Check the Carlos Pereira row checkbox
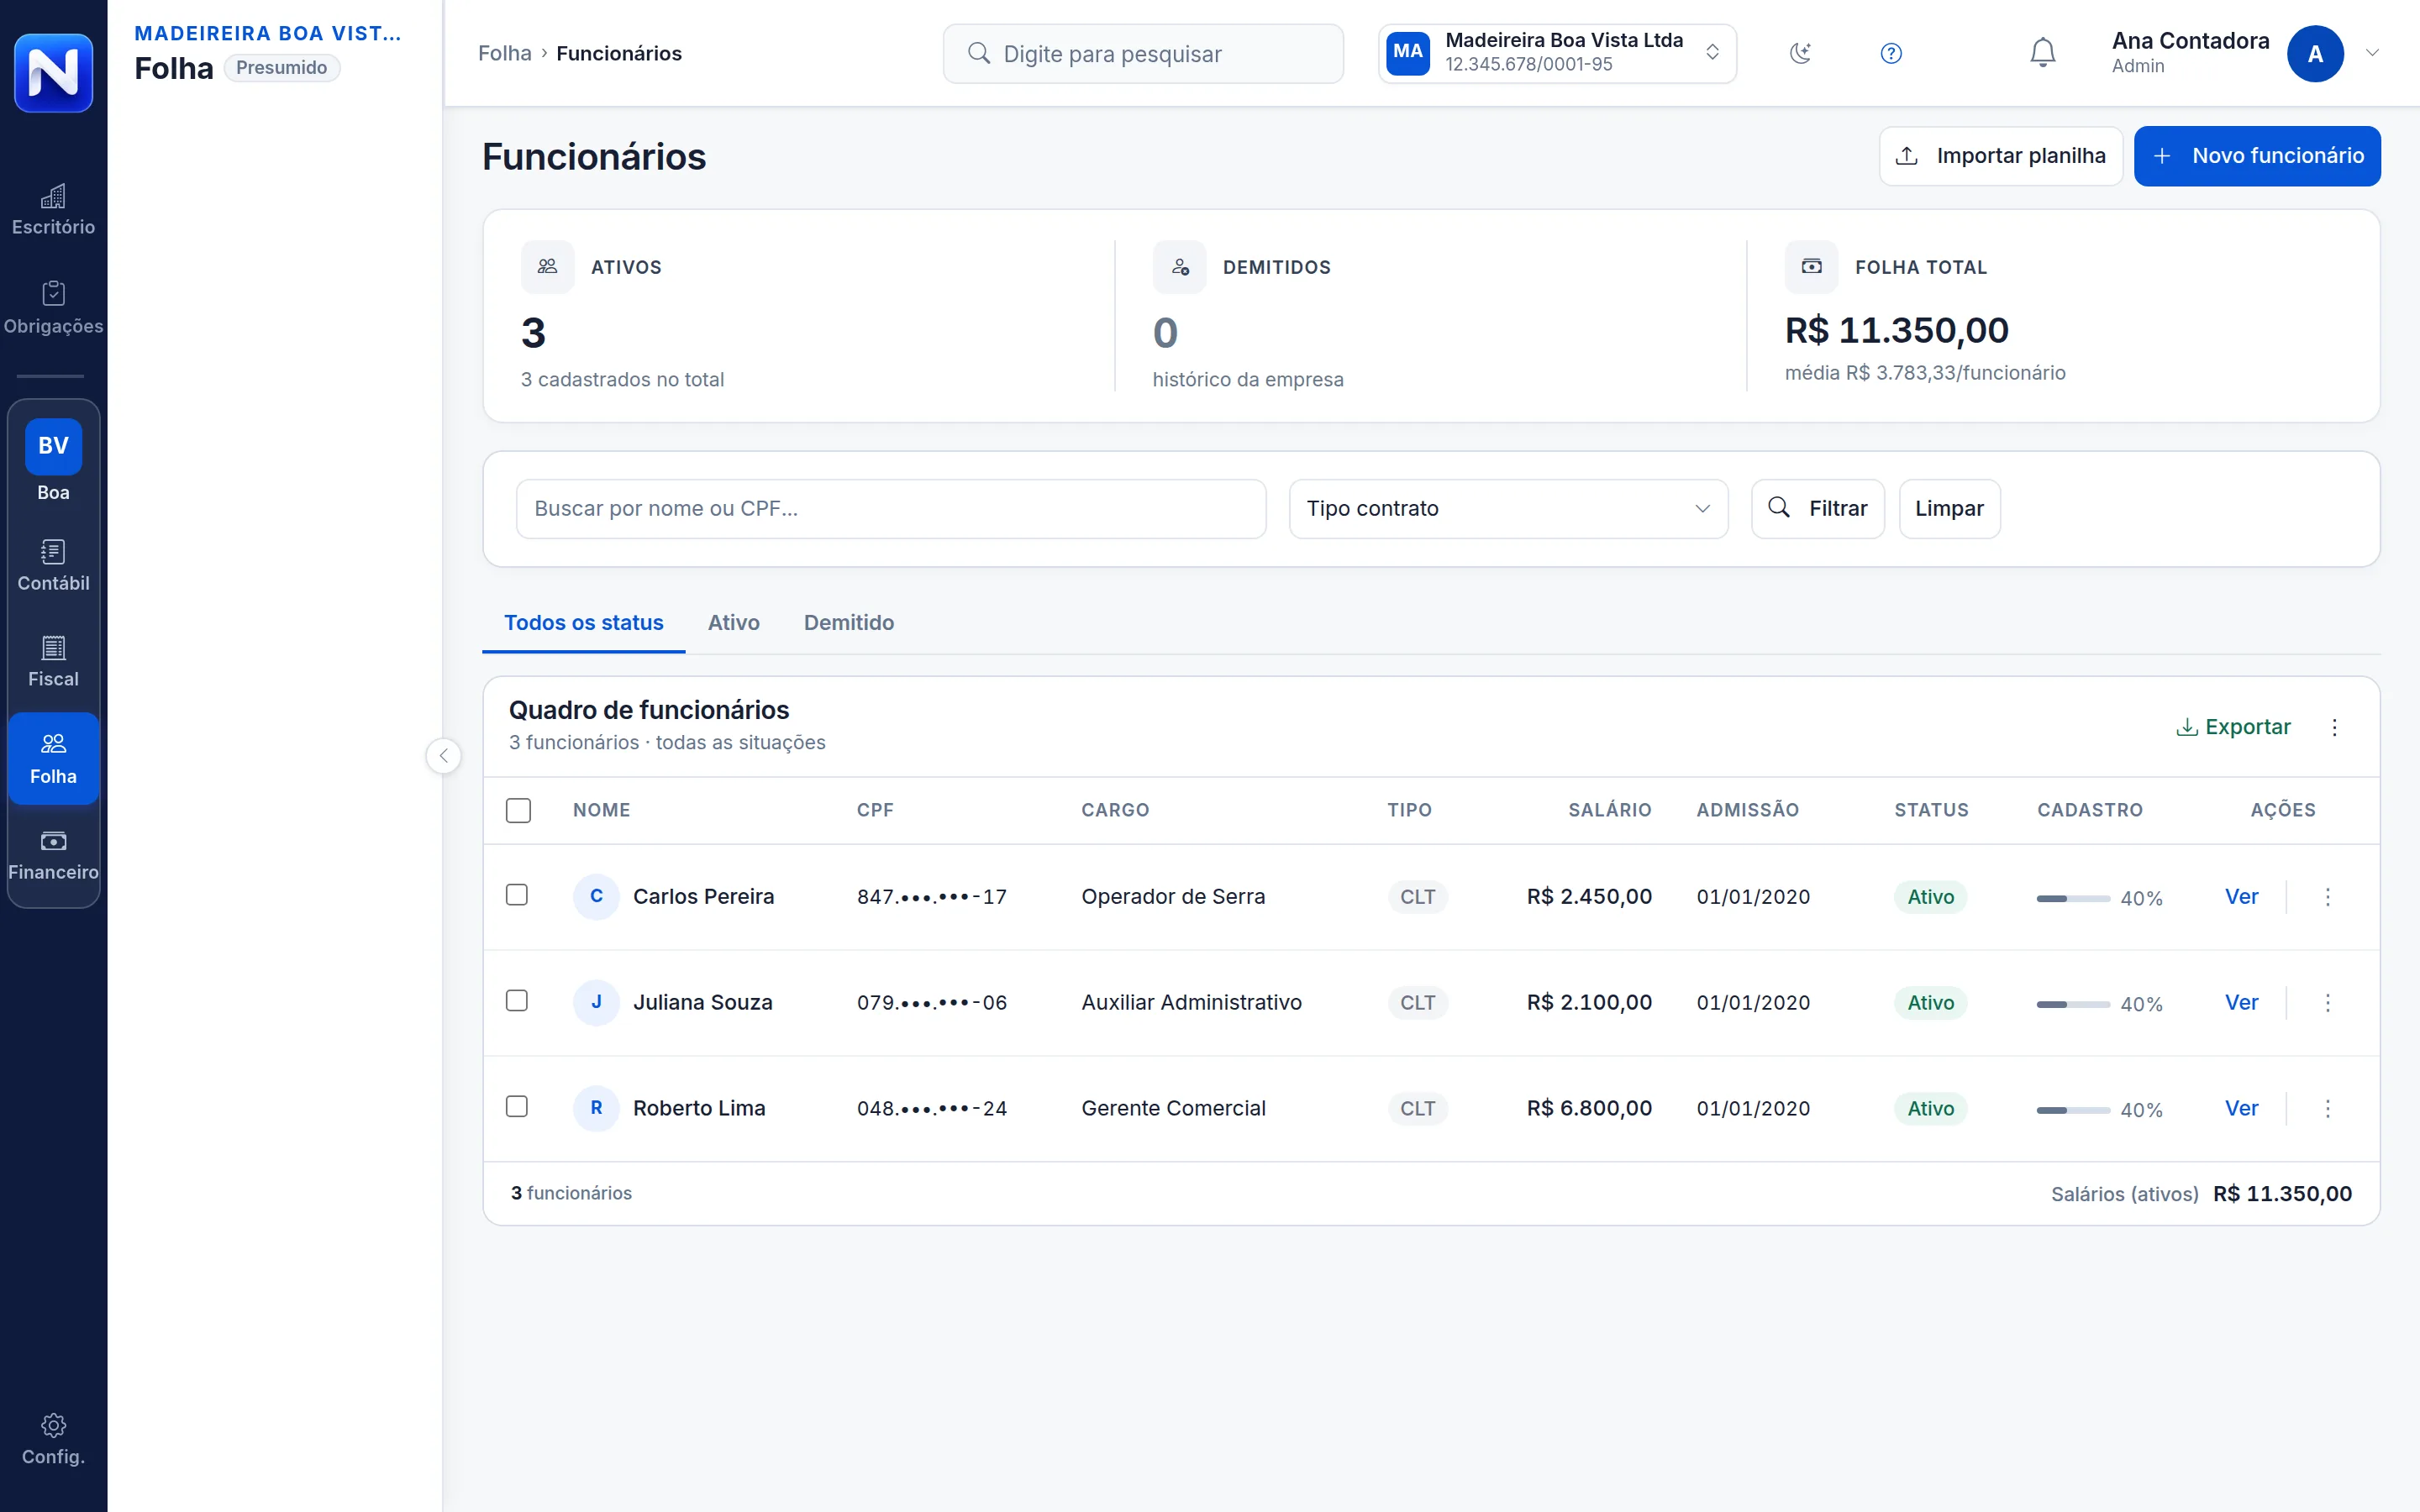2420x1512 pixels. 517,895
